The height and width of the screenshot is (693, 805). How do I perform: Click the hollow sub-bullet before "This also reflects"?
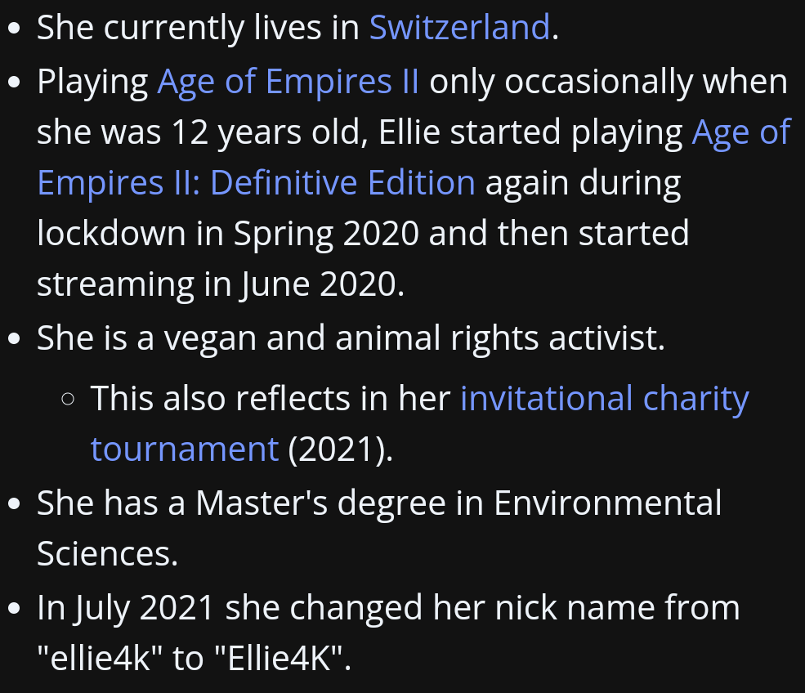coord(68,400)
